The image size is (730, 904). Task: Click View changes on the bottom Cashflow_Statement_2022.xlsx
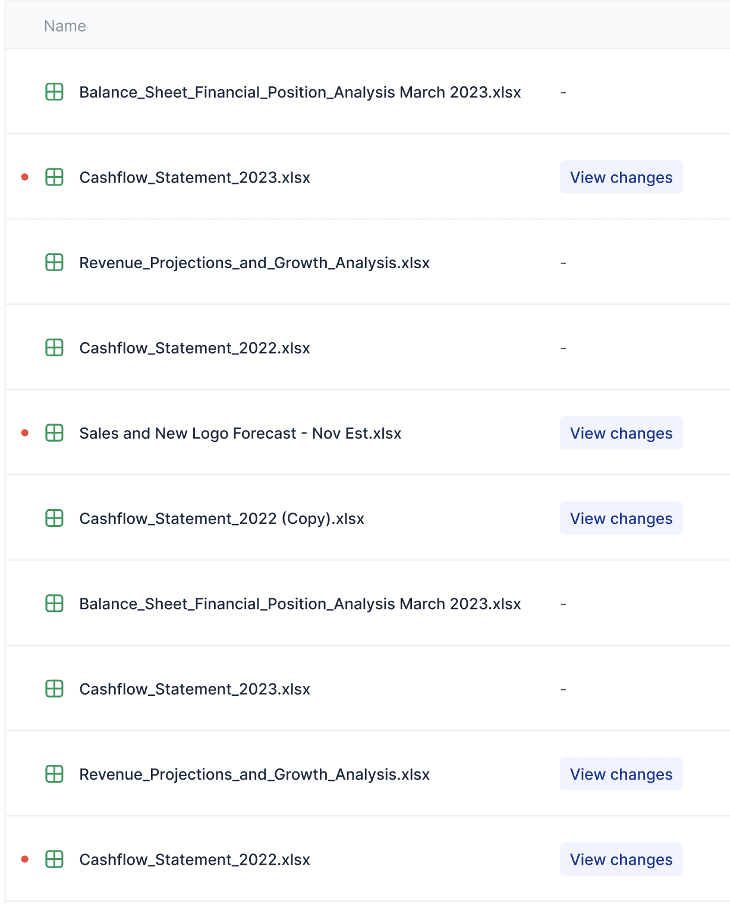[621, 859]
